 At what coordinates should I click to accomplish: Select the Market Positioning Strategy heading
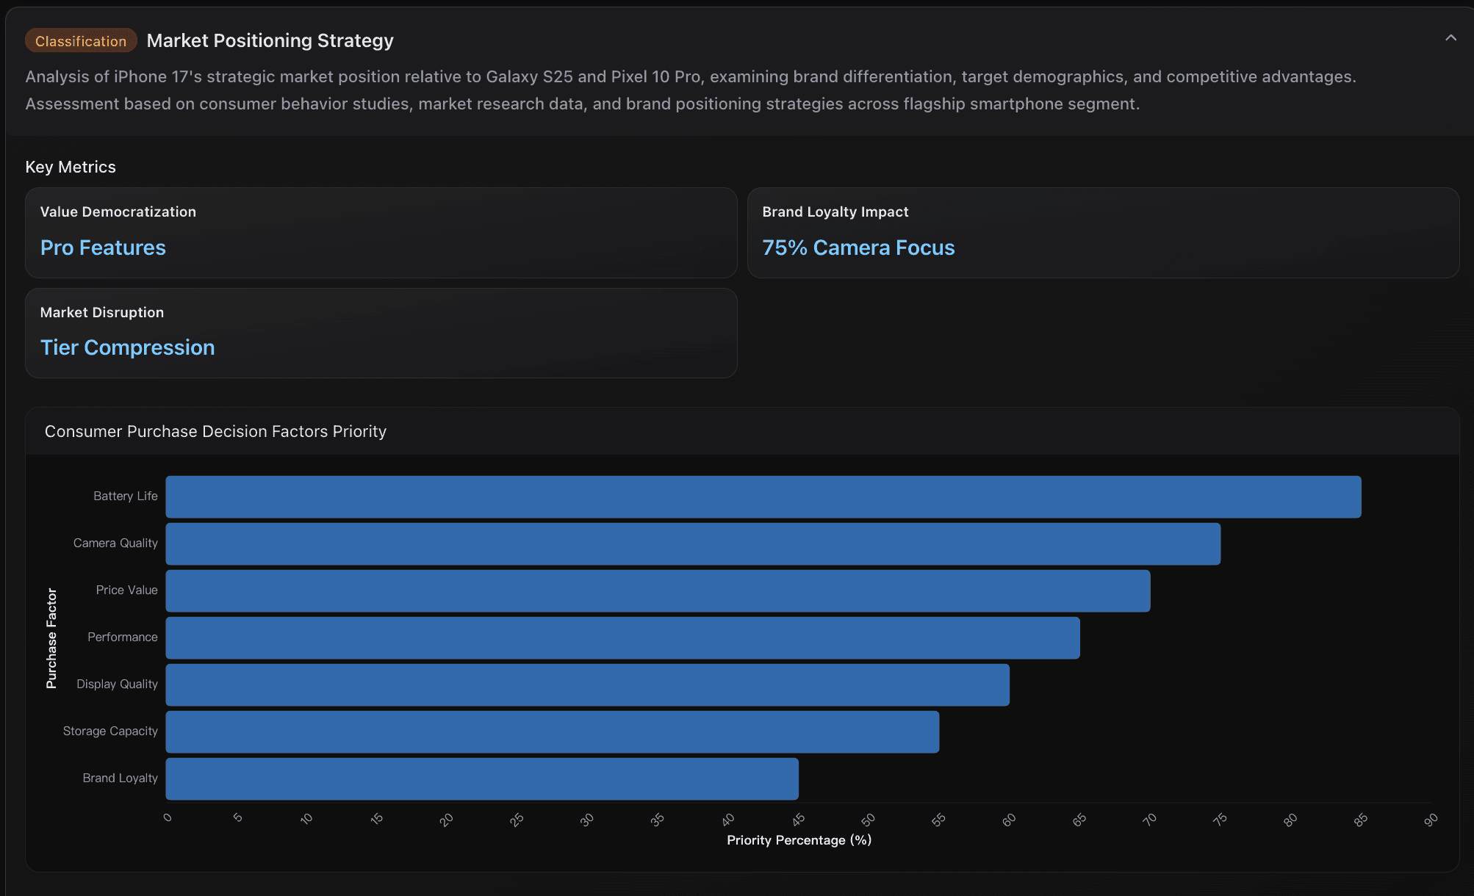pos(270,40)
